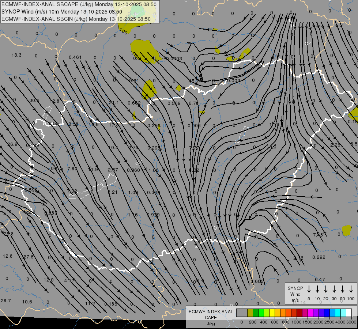Click the map value 6.55
Viewport: 358px width, 329px height.
click(54, 124)
